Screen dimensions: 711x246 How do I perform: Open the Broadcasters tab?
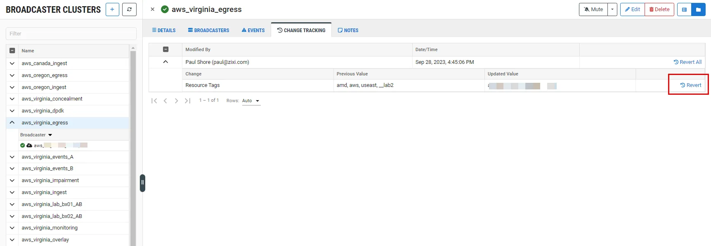pyautogui.click(x=208, y=30)
